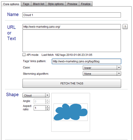Click the greyed-out Angle value field
The image size is (133, 140).
[x=40, y=101]
